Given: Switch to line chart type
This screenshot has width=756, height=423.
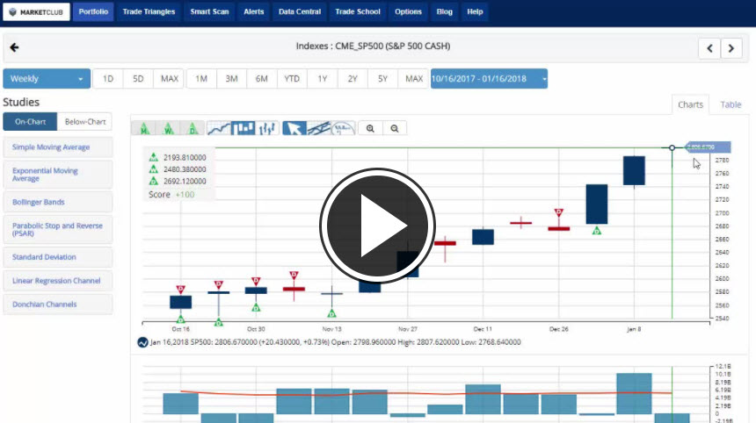Looking at the screenshot, I should click(x=220, y=128).
